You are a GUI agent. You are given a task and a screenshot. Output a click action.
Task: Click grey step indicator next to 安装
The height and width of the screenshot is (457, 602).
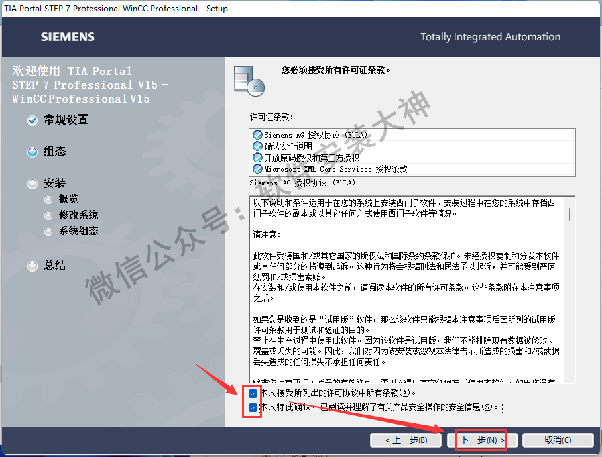tap(32, 184)
